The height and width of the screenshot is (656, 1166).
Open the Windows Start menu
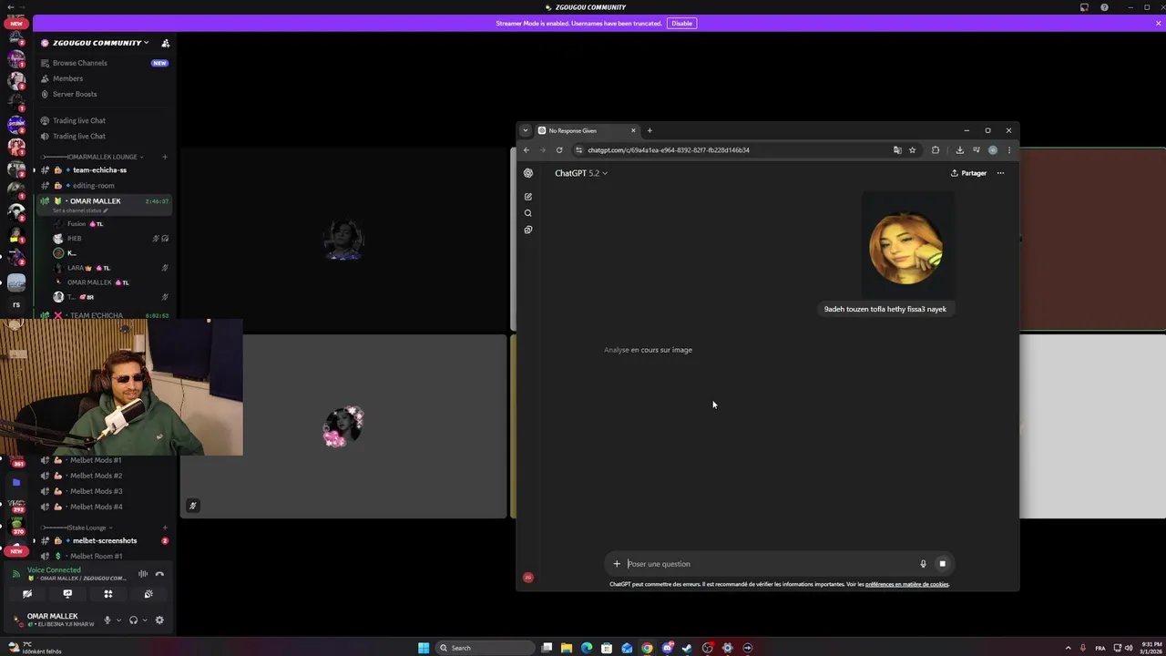point(424,648)
